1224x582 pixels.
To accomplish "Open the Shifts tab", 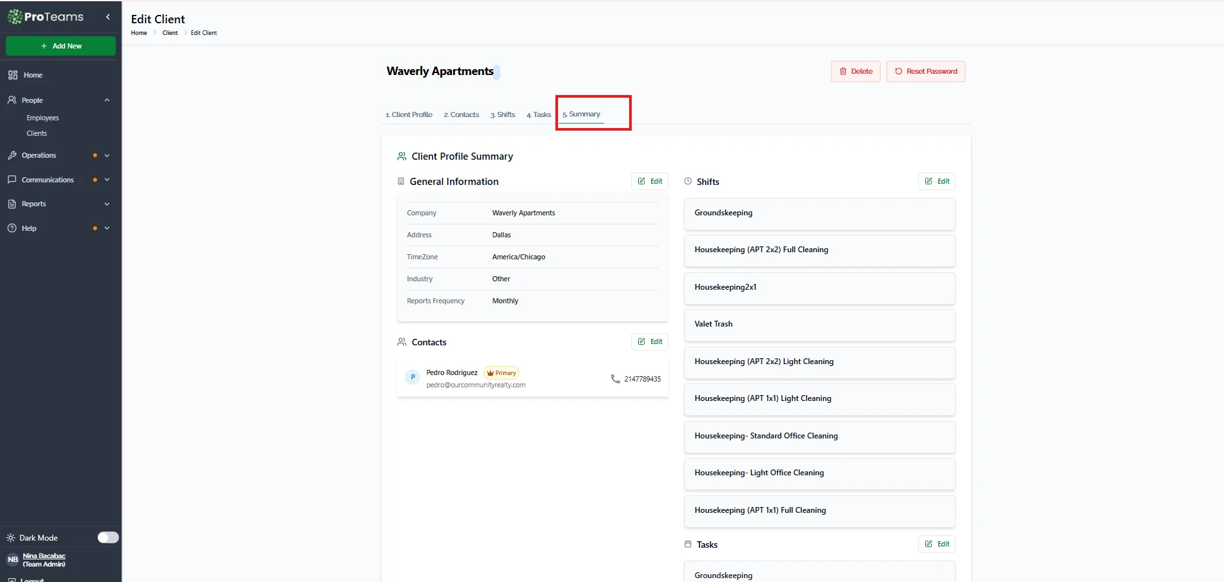I will (502, 114).
